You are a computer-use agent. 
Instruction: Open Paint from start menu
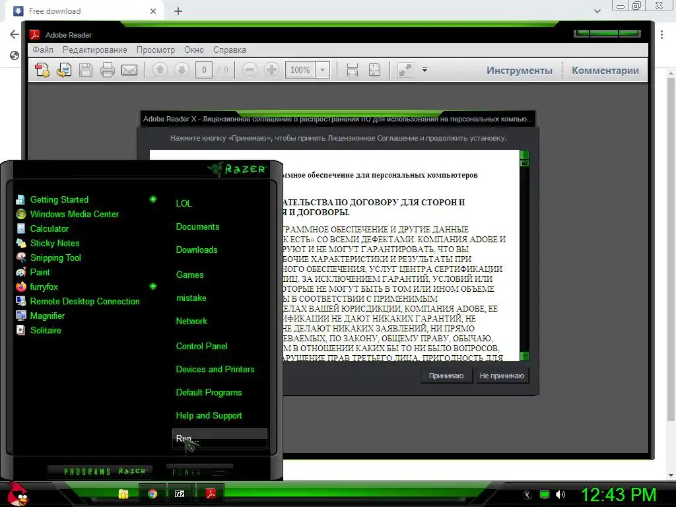click(x=40, y=272)
